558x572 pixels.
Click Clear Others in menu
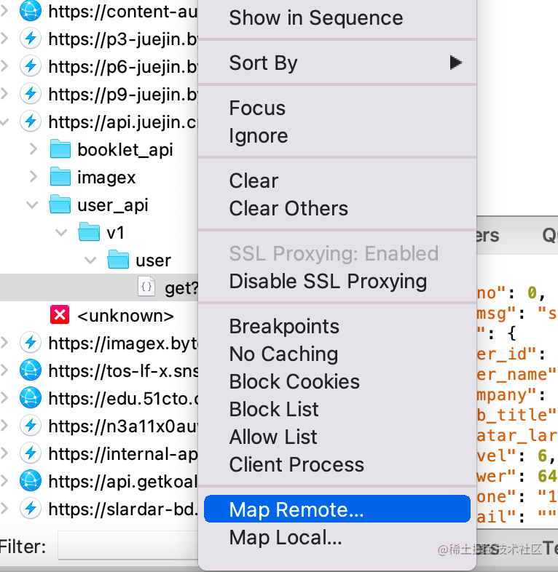pos(288,209)
